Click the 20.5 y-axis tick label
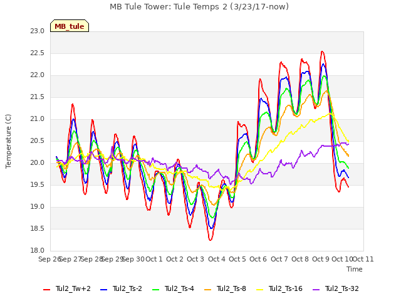Screen dimensions: 401x301 [38, 141]
